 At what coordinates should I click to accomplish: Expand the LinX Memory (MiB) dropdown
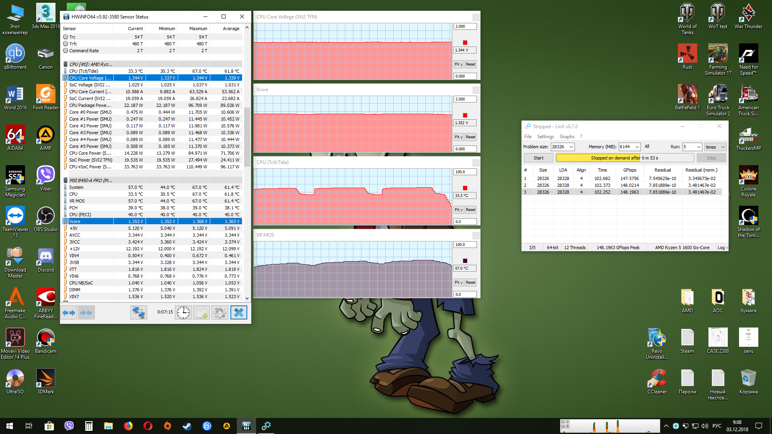pyautogui.click(x=637, y=147)
